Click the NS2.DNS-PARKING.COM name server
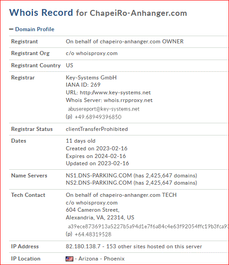Image resolution: width=229 pixels, height=265 pixels. [x=99, y=183]
